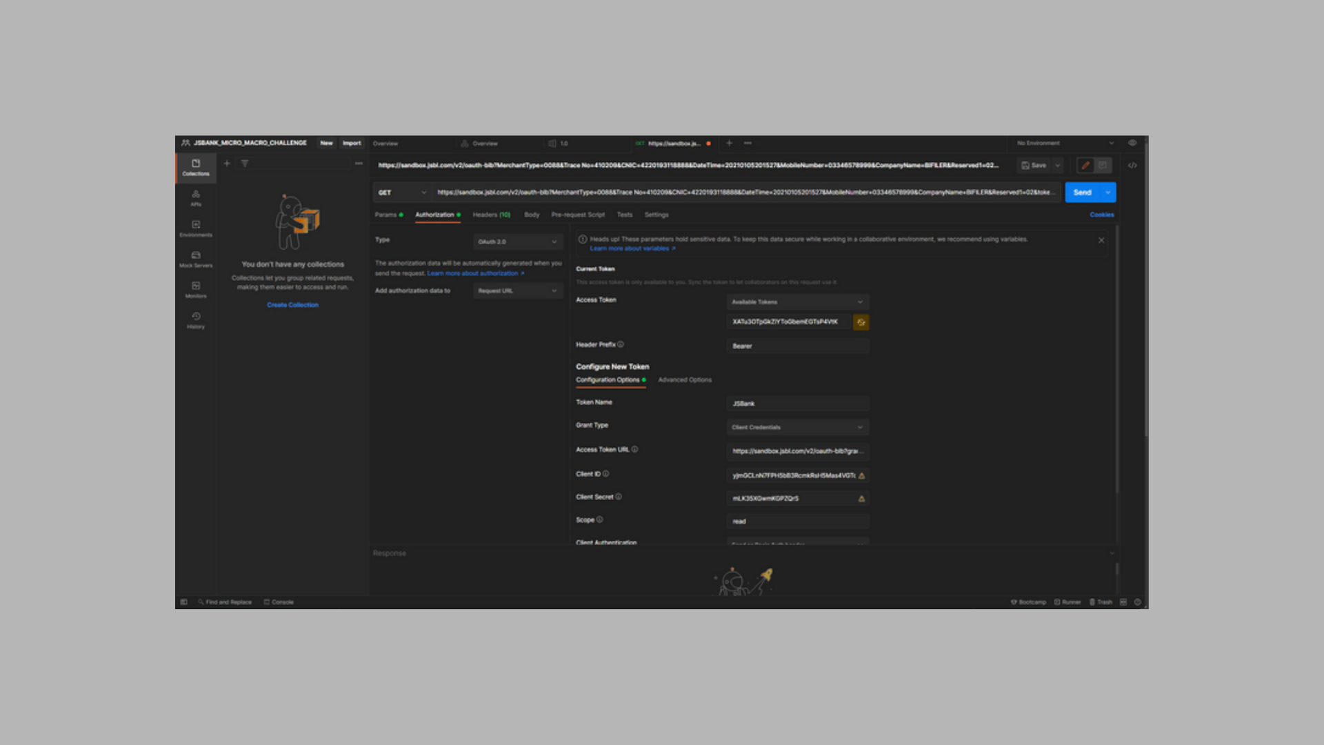1324x745 pixels.
Task: Expand the Client Credentials grant type dropdown
Action: pos(797,428)
